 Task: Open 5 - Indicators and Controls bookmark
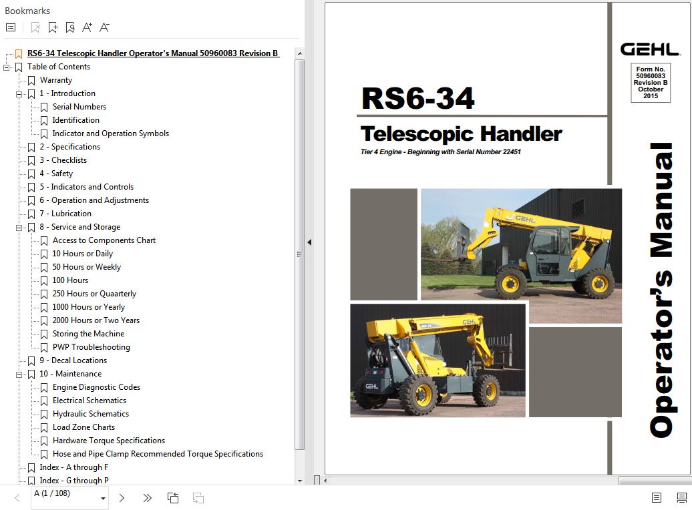(87, 187)
